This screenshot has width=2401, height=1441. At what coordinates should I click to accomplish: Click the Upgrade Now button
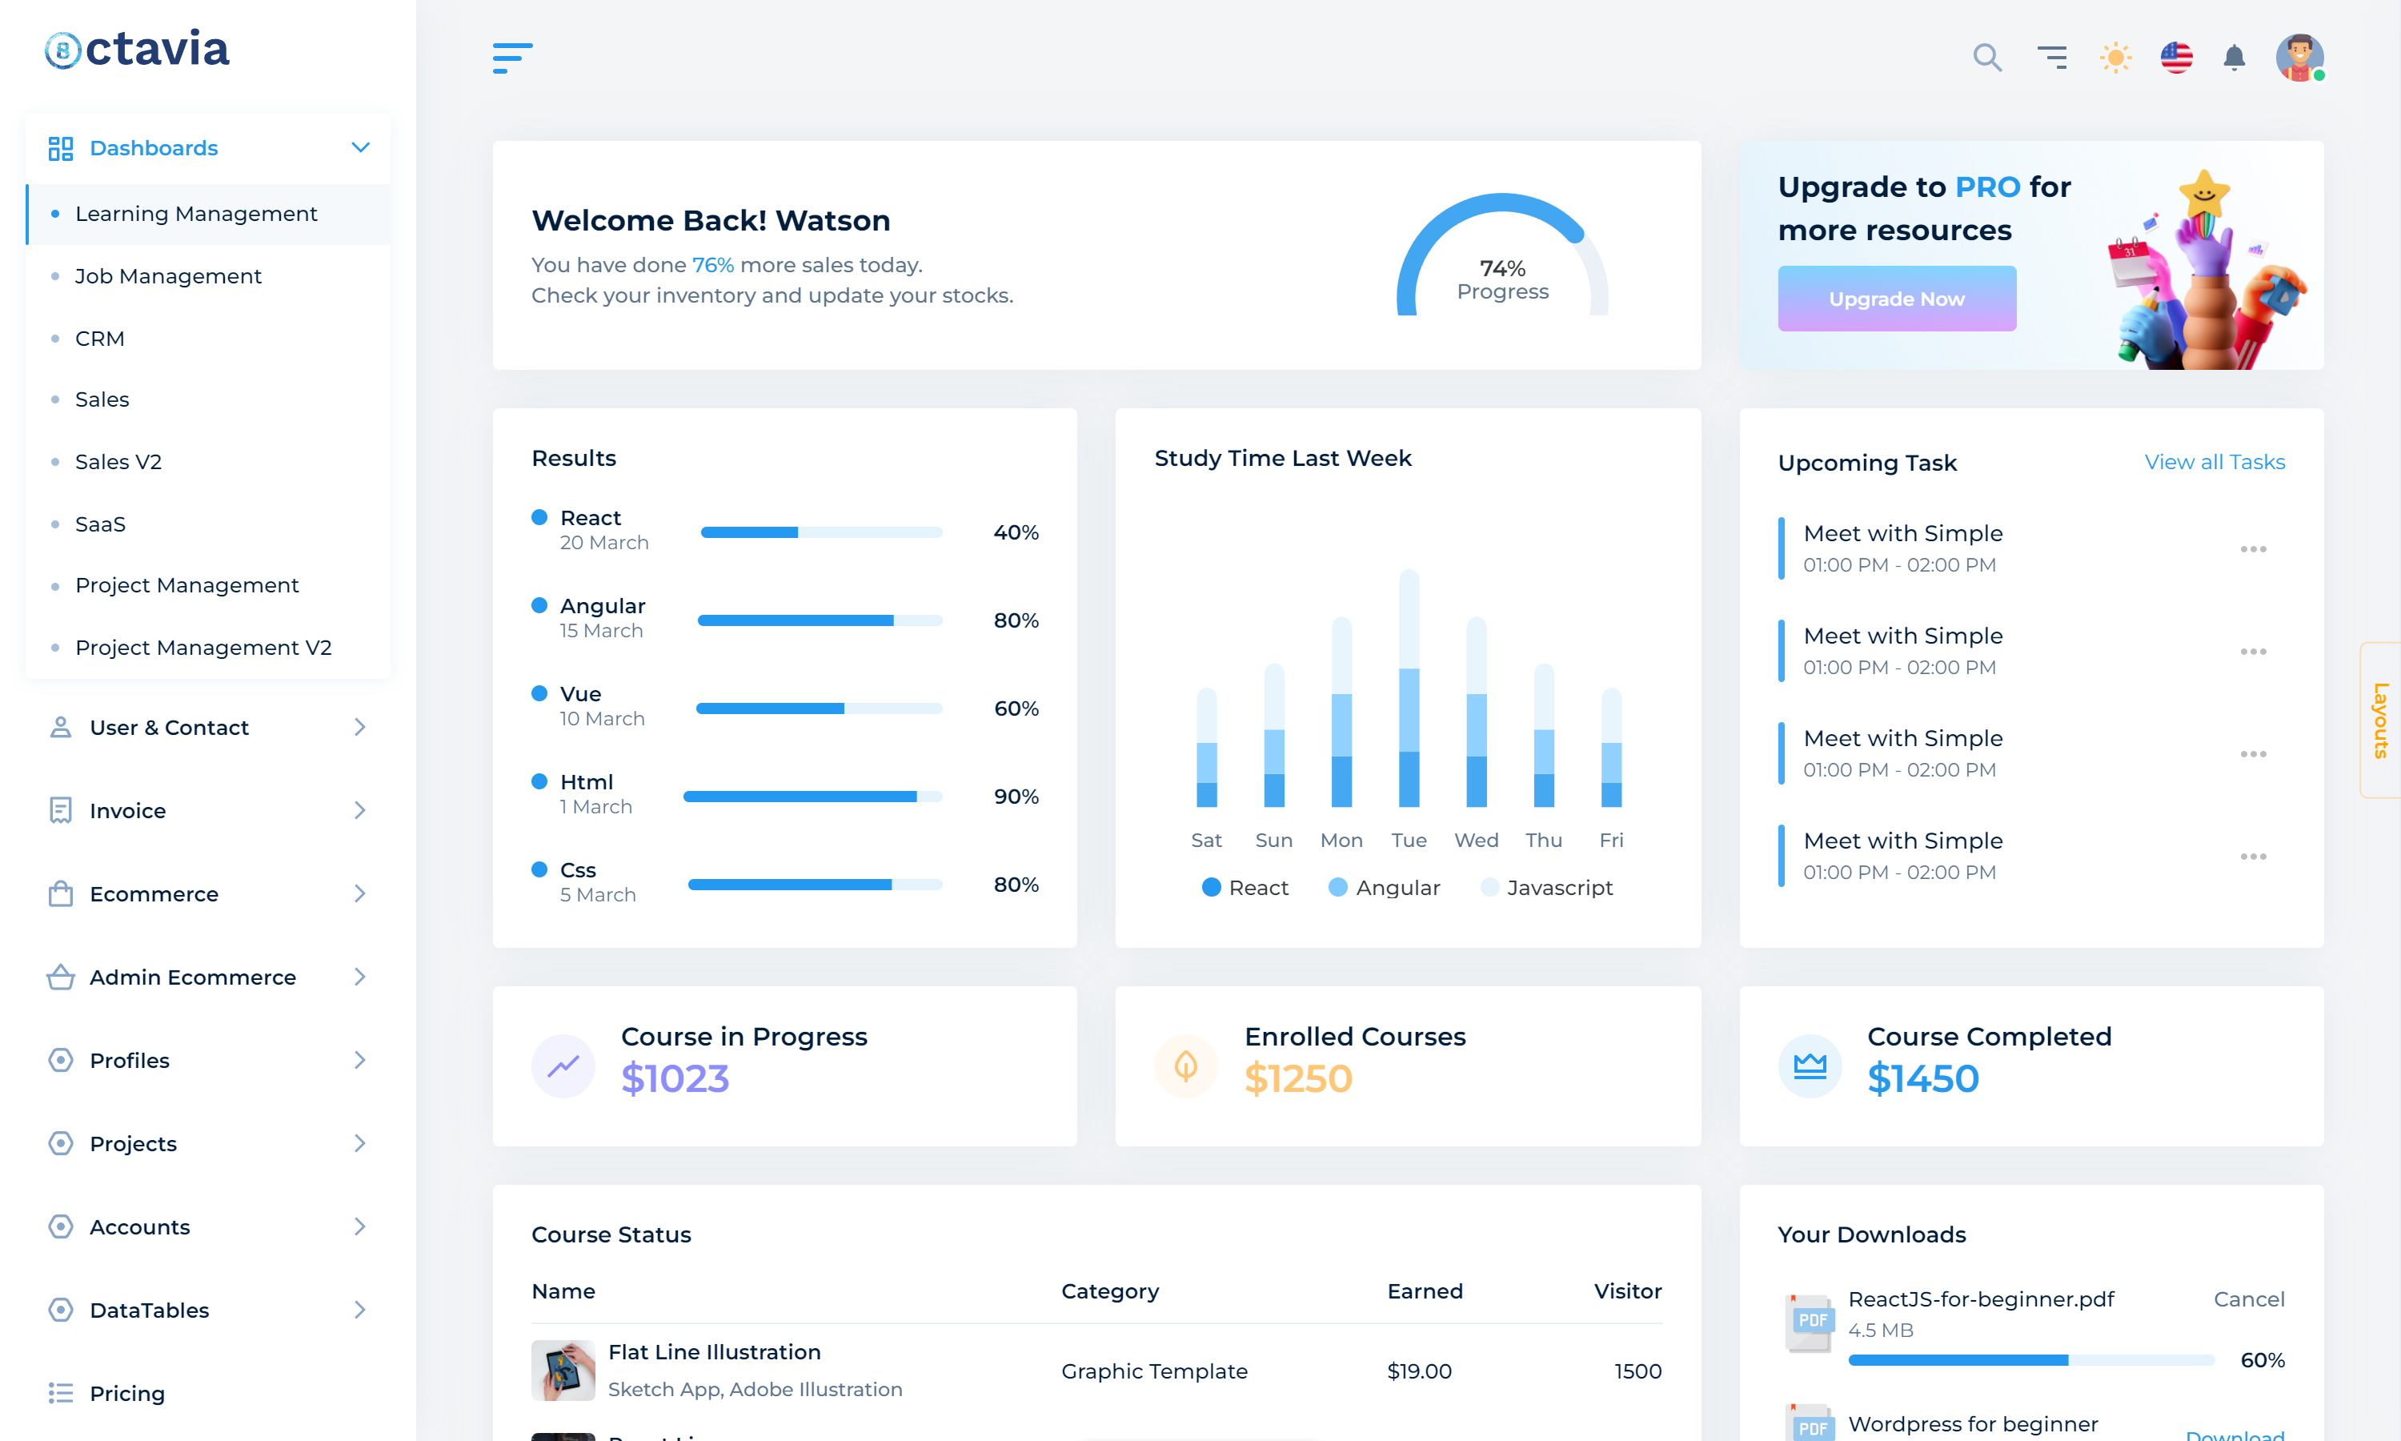[x=1896, y=299]
